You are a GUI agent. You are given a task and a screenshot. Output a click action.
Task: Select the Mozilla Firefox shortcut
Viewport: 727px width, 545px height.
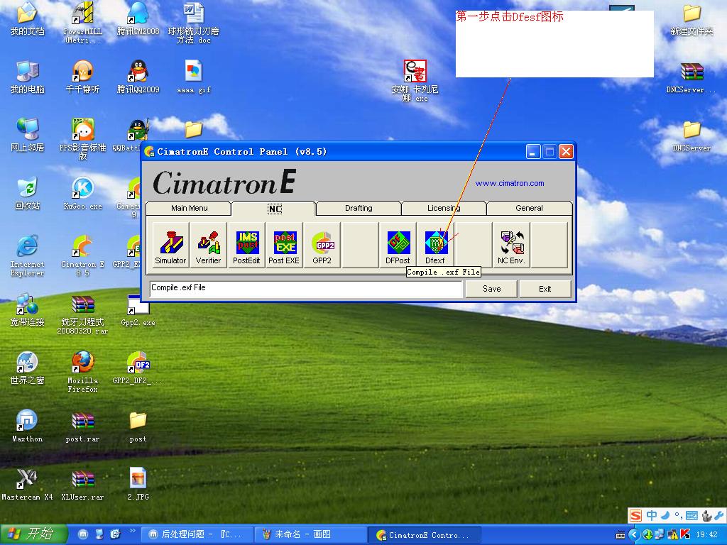click(x=82, y=372)
